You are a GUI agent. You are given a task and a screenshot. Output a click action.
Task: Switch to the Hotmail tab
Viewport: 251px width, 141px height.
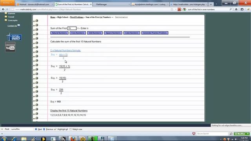[35, 4]
